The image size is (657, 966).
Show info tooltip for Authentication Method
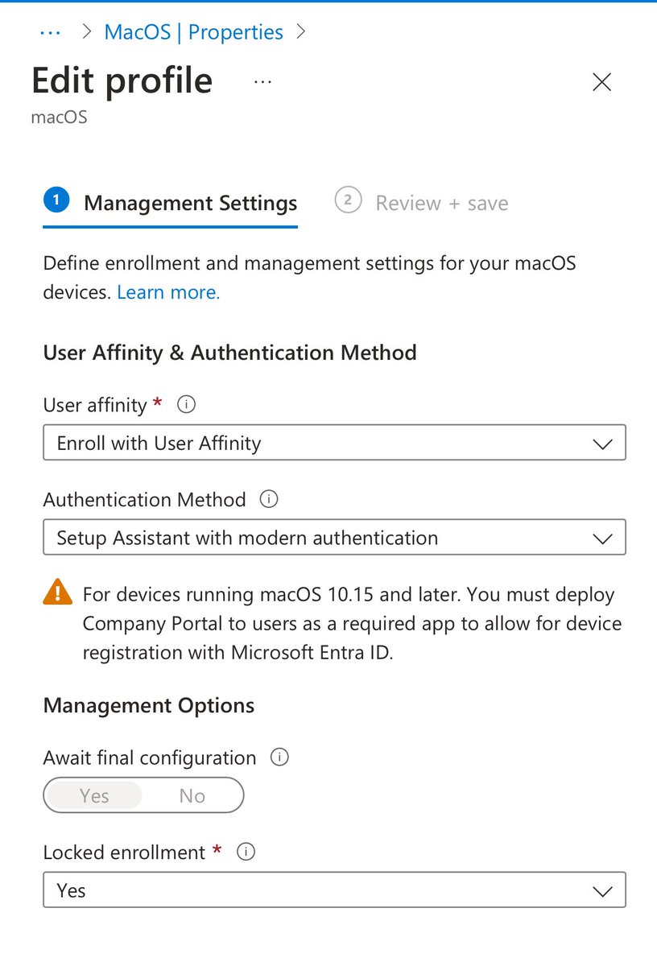tap(269, 500)
